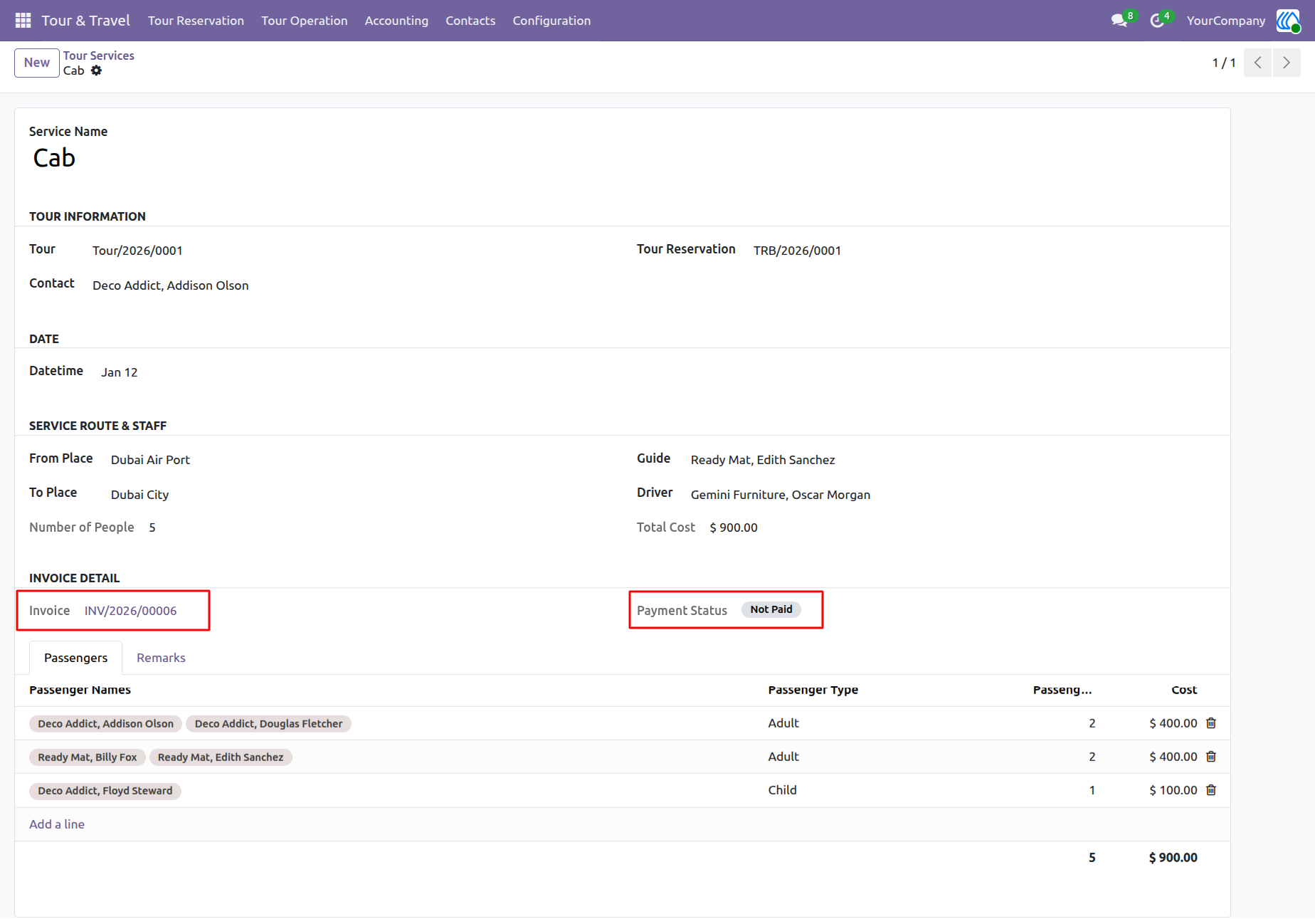Select the Passengers tab
Viewport: 1315px width, 919px height.
coord(75,658)
